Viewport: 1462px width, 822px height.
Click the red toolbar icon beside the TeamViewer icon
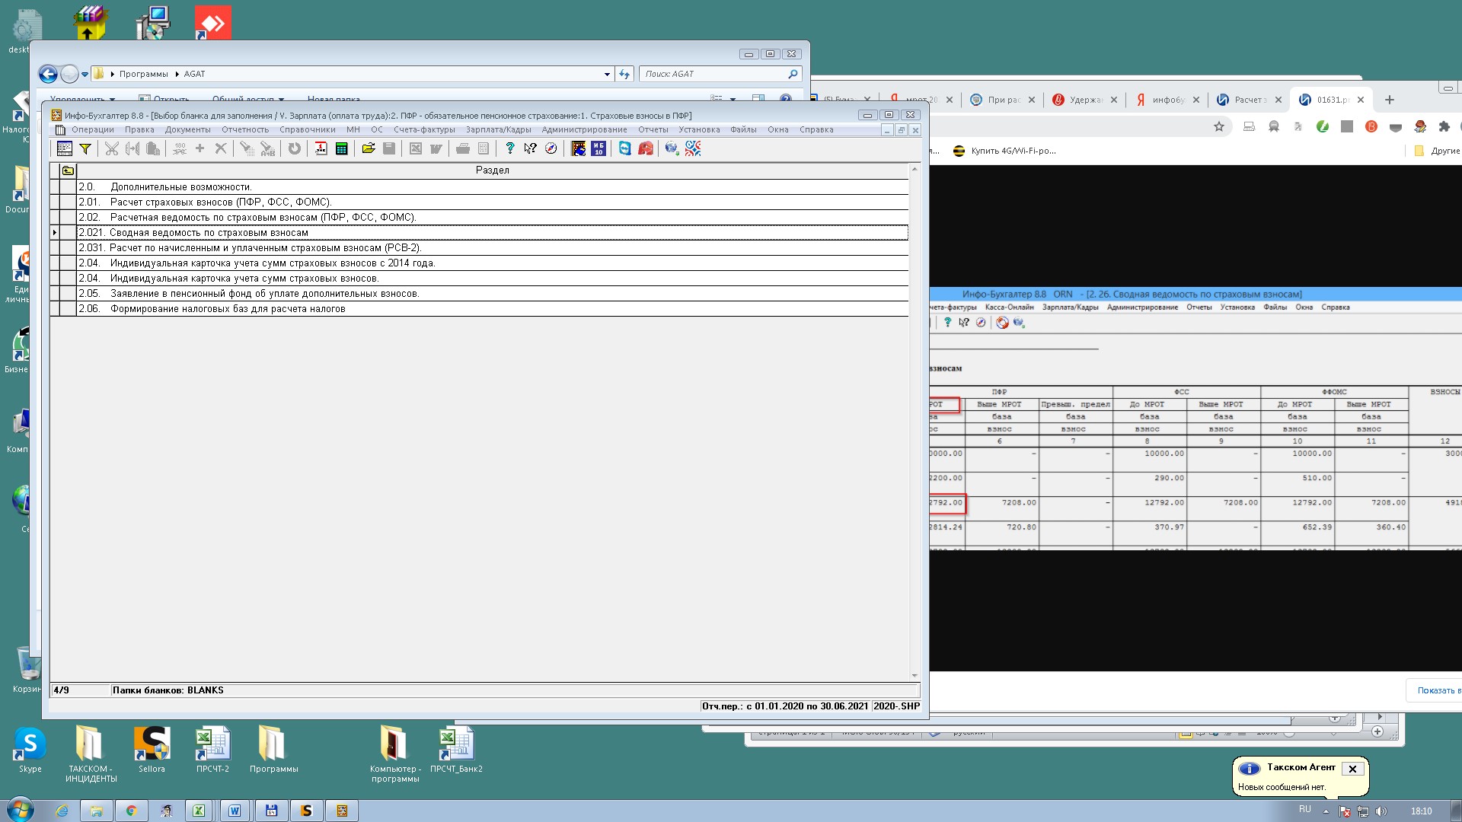pos(646,148)
